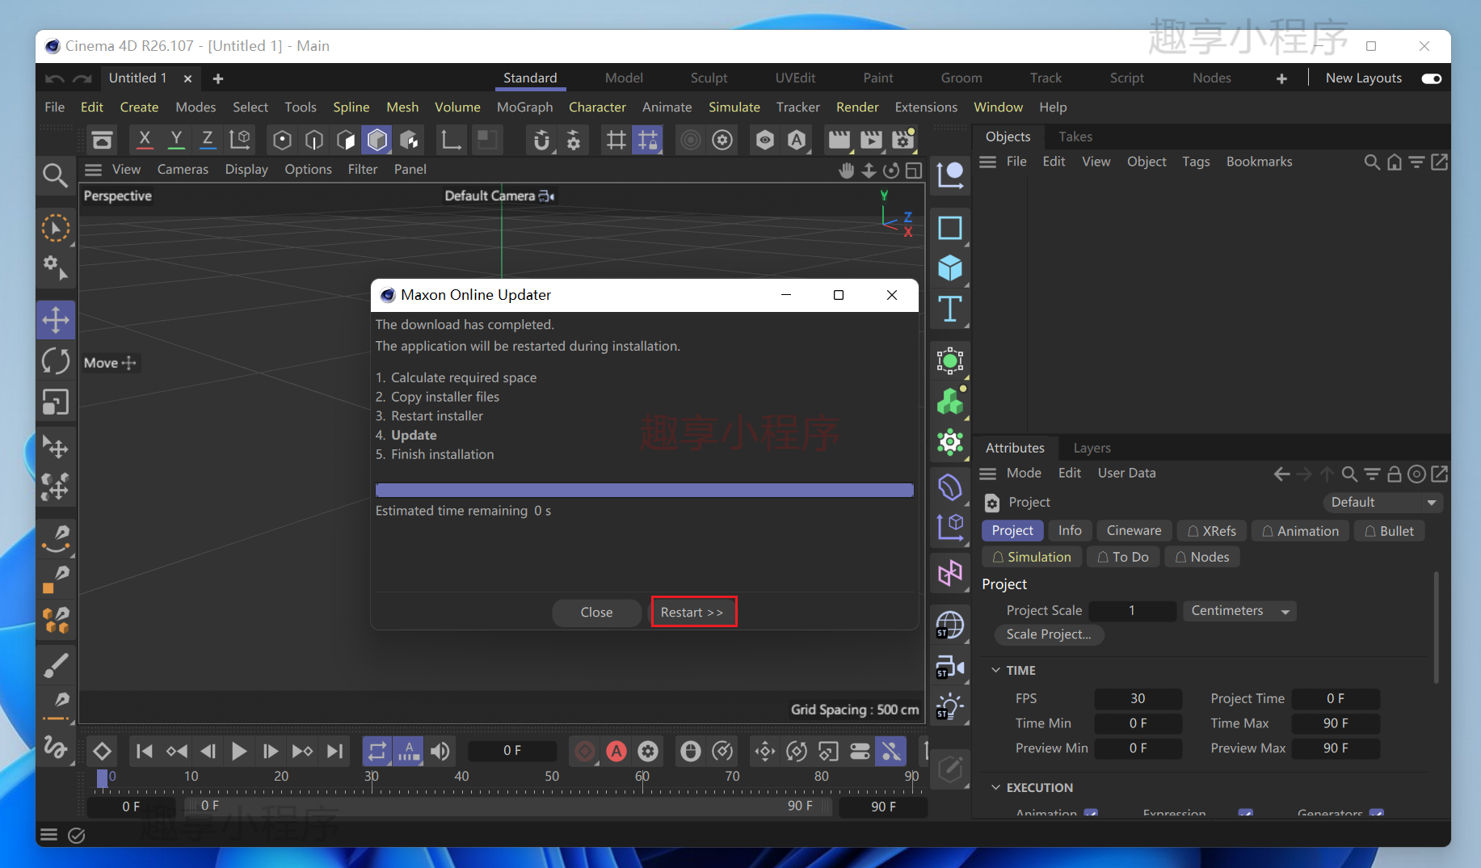The height and width of the screenshot is (868, 1481).
Task: Open the Default layout dropdown in Attributes
Action: click(x=1382, y=503)
